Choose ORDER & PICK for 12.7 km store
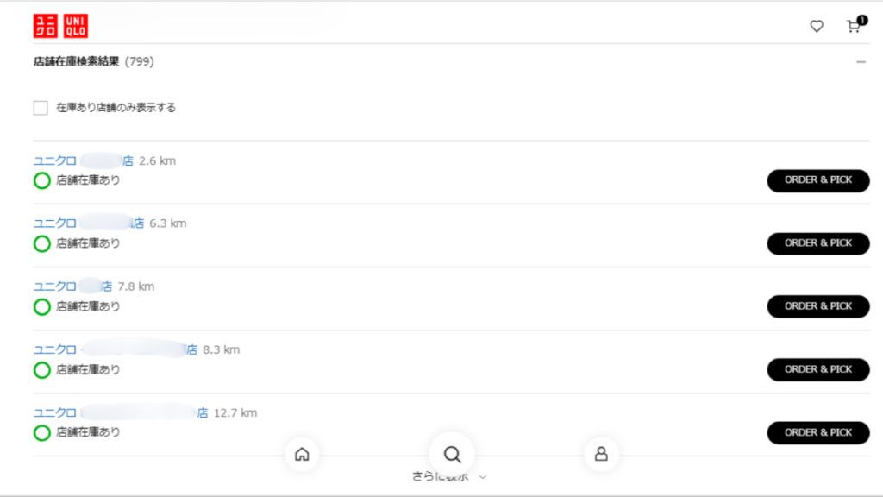The image size is (883, 497). 817,432
